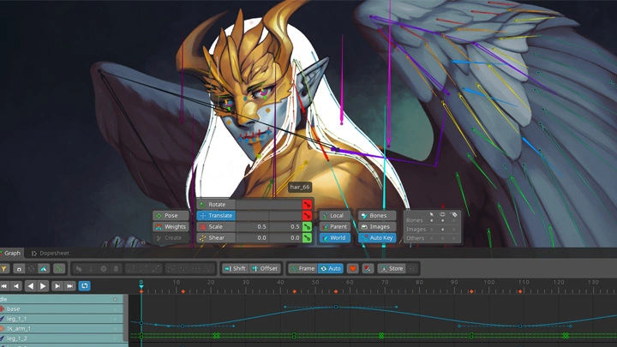Select the Rotate tool

(216, 205)
